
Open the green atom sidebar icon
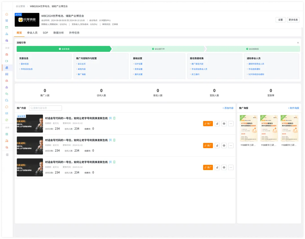[6, 134]
